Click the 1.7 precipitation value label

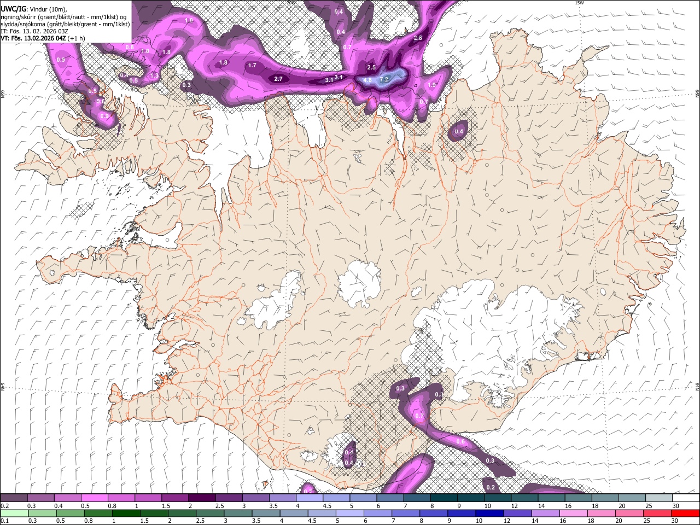[252, 65]
